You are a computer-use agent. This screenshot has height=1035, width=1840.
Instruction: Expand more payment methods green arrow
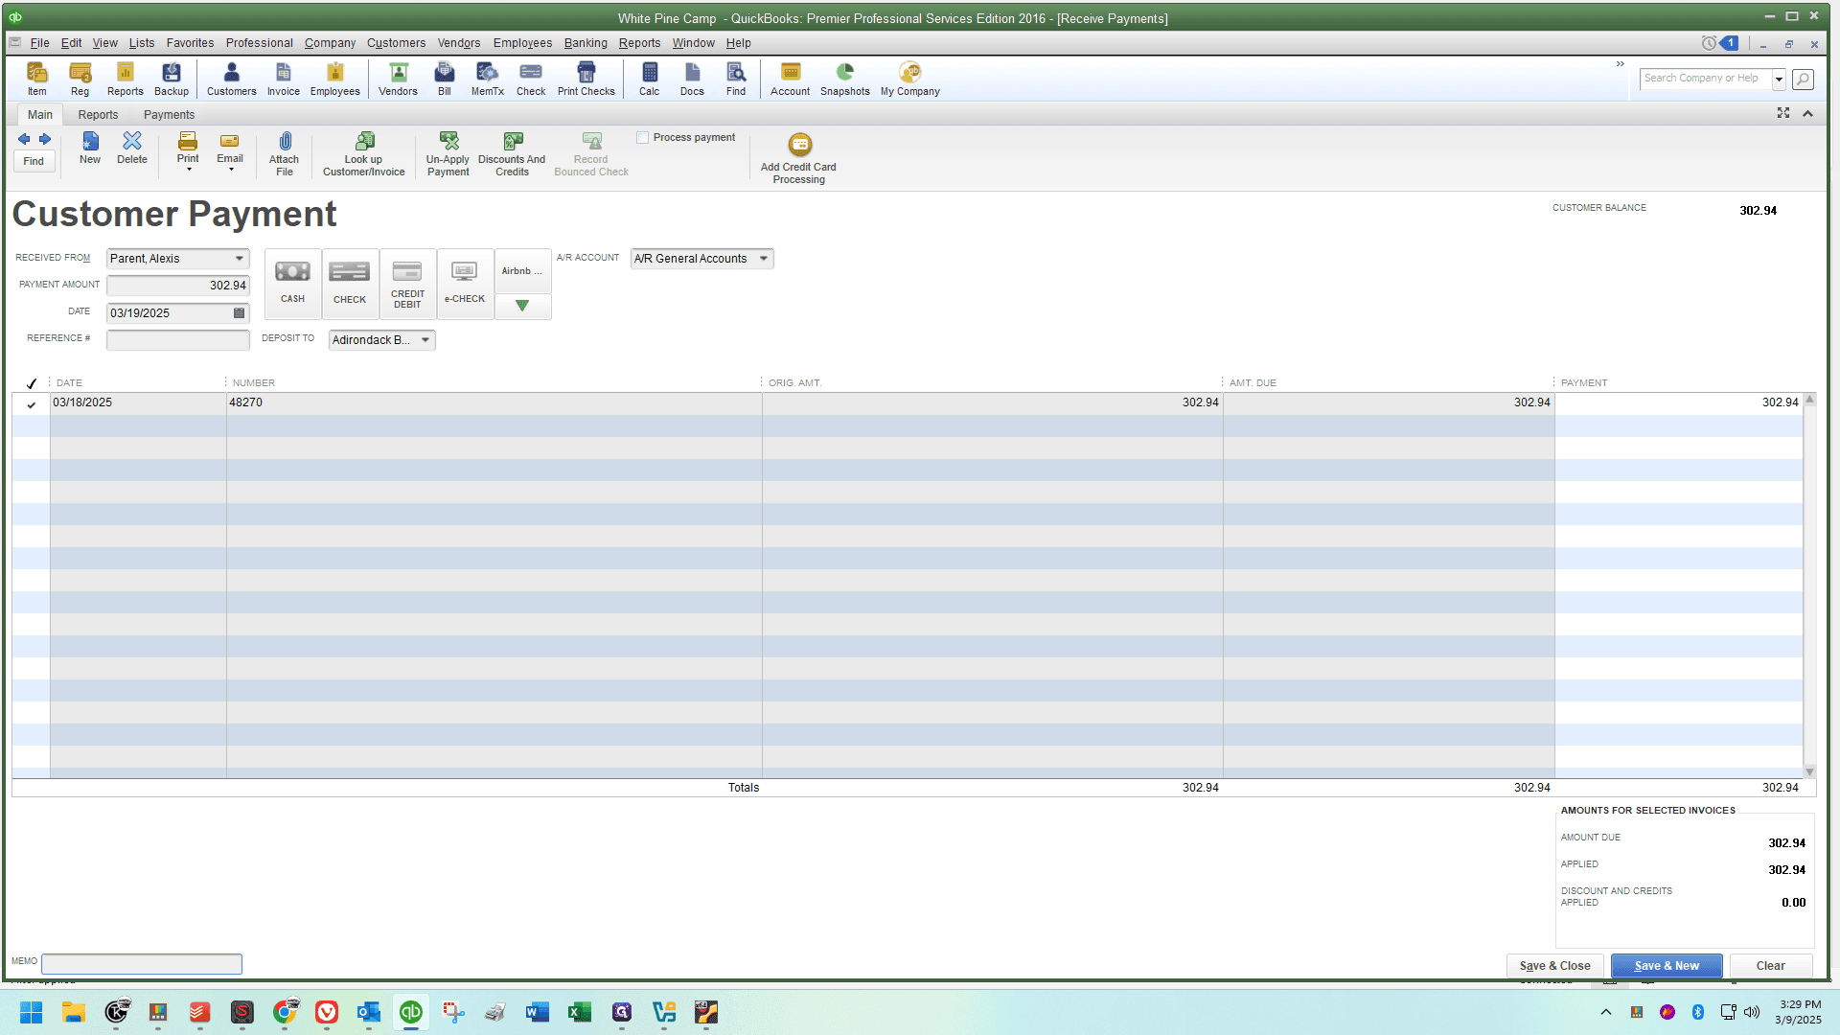click(522, 306)
